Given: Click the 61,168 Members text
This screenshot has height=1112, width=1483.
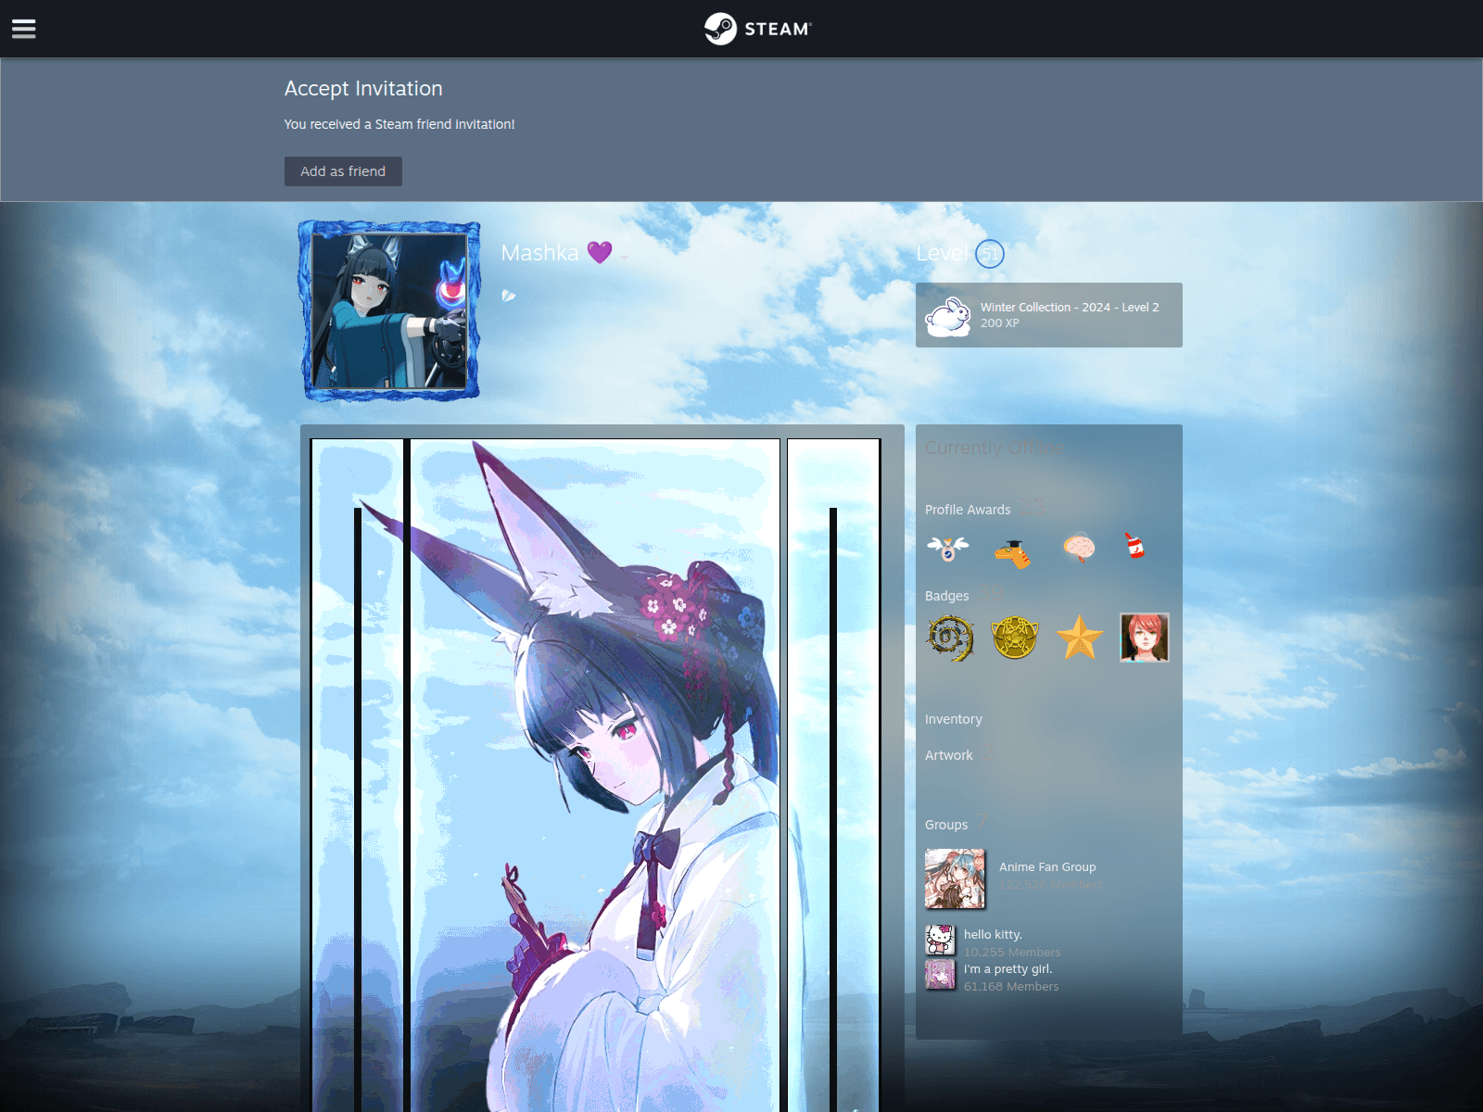Looking at the screenshot, I should click(x=1011, y=987).
